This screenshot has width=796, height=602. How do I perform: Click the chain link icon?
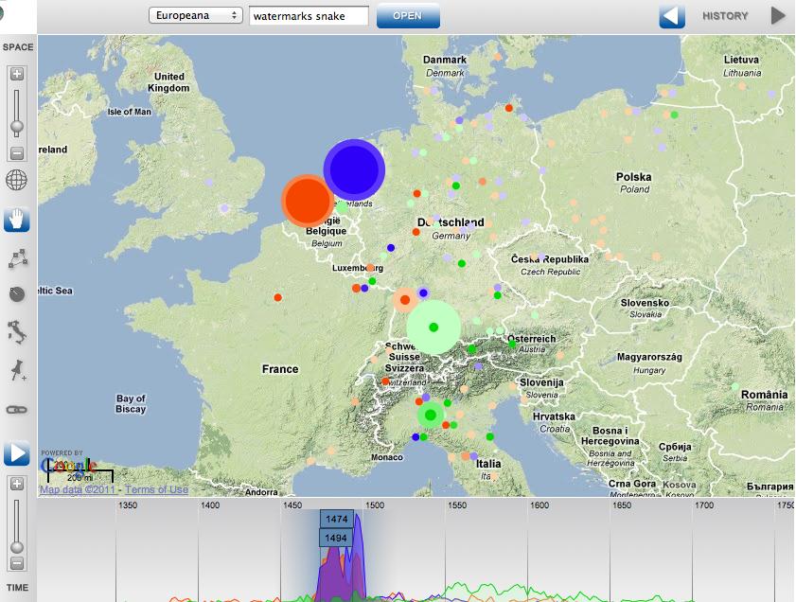(x=17, y=409)
